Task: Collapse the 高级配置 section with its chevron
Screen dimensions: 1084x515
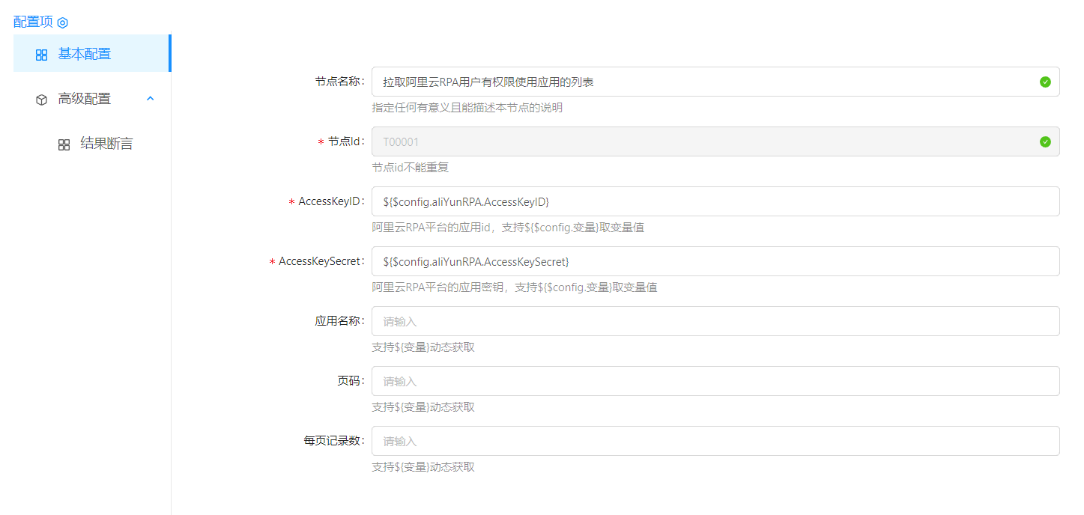Action: 151,98
